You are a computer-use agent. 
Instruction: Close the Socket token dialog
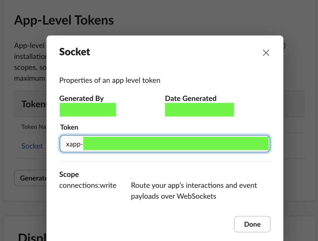click(252, 224)
